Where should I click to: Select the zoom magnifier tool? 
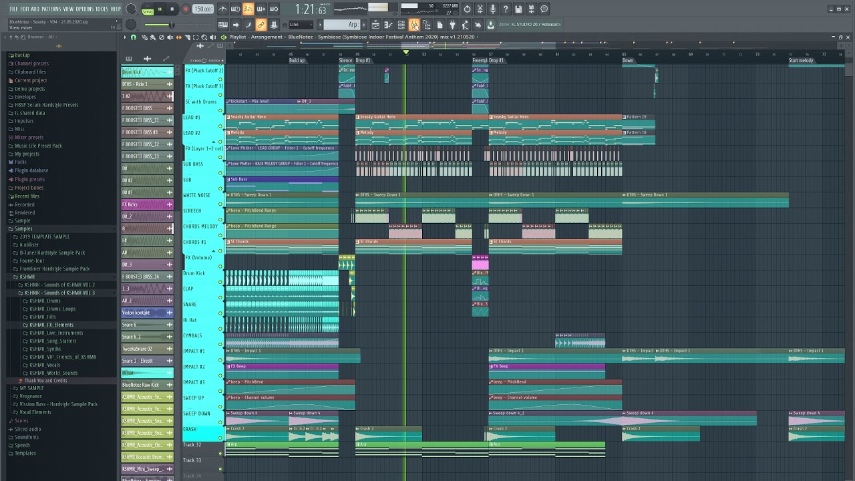click(204, 37)
